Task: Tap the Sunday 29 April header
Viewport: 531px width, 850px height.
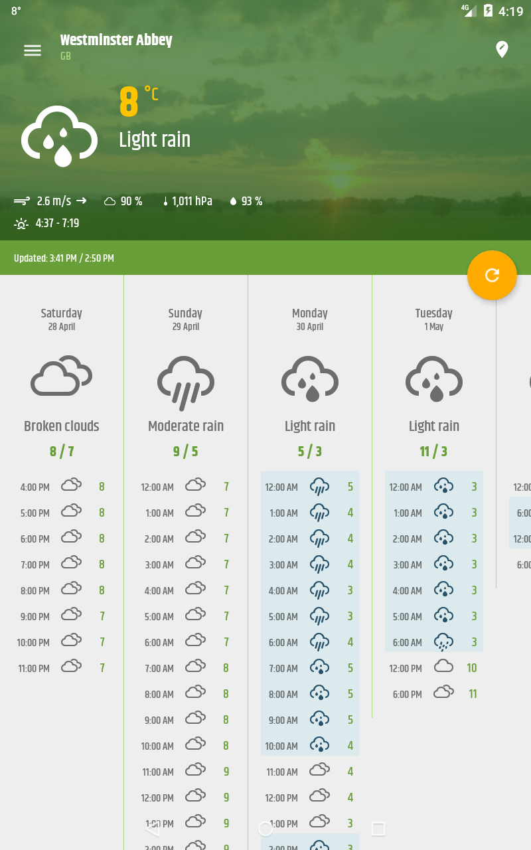Action: point(186,319)
